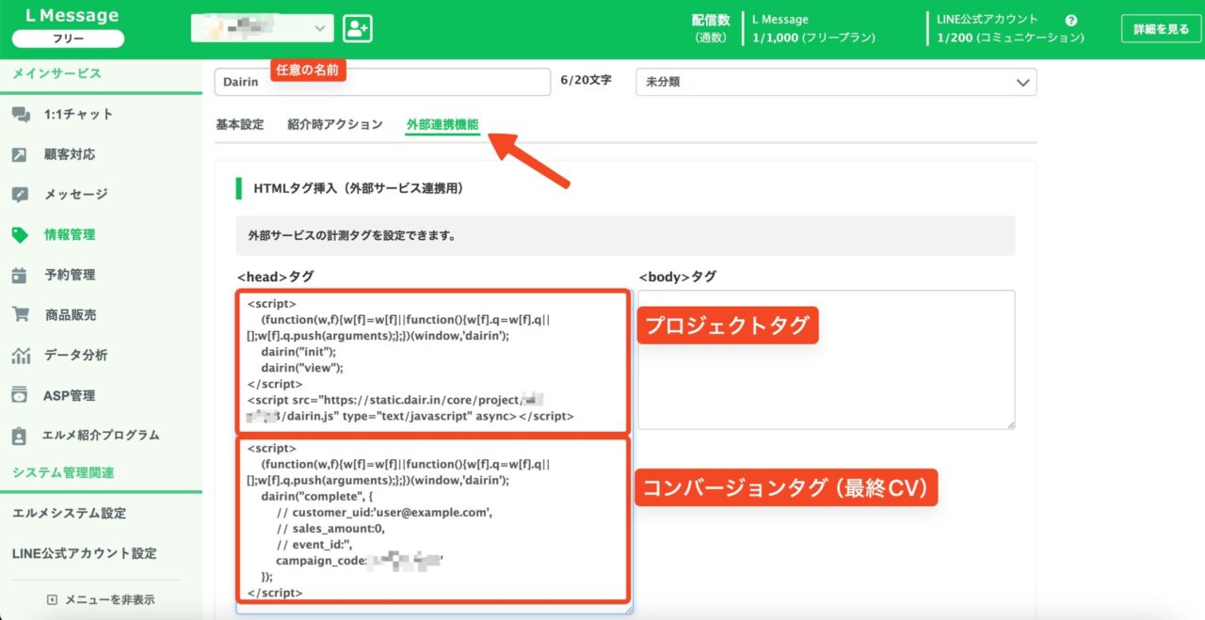Image resolution: width=1205 pixels, height=620 pixels.
Task: Expand the 未分類 category dropdown
Action: [x=836, y=82]
